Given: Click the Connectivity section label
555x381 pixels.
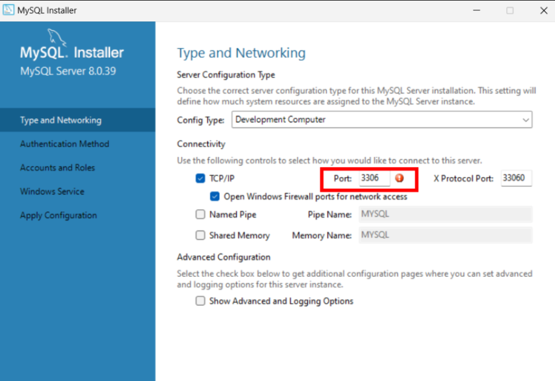Looking at the screenshot, I should coord(201,144).
